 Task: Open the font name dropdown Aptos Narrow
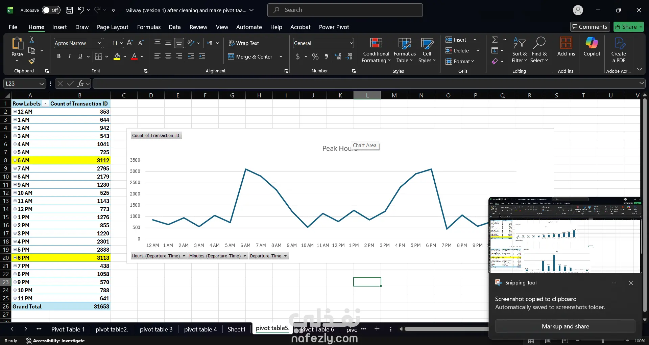coord(99,43)
